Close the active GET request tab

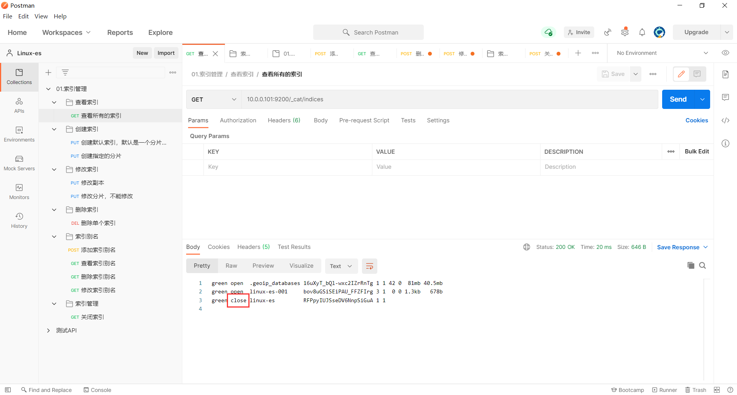coord(215,54)
